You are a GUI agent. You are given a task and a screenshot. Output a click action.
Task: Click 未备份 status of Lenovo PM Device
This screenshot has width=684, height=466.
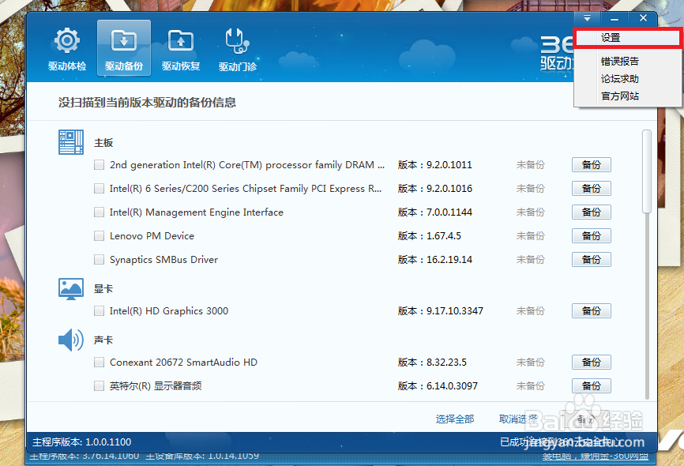coord(531,236)
